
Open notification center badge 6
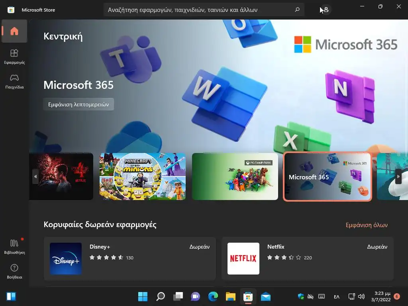(x=397, y=296)
